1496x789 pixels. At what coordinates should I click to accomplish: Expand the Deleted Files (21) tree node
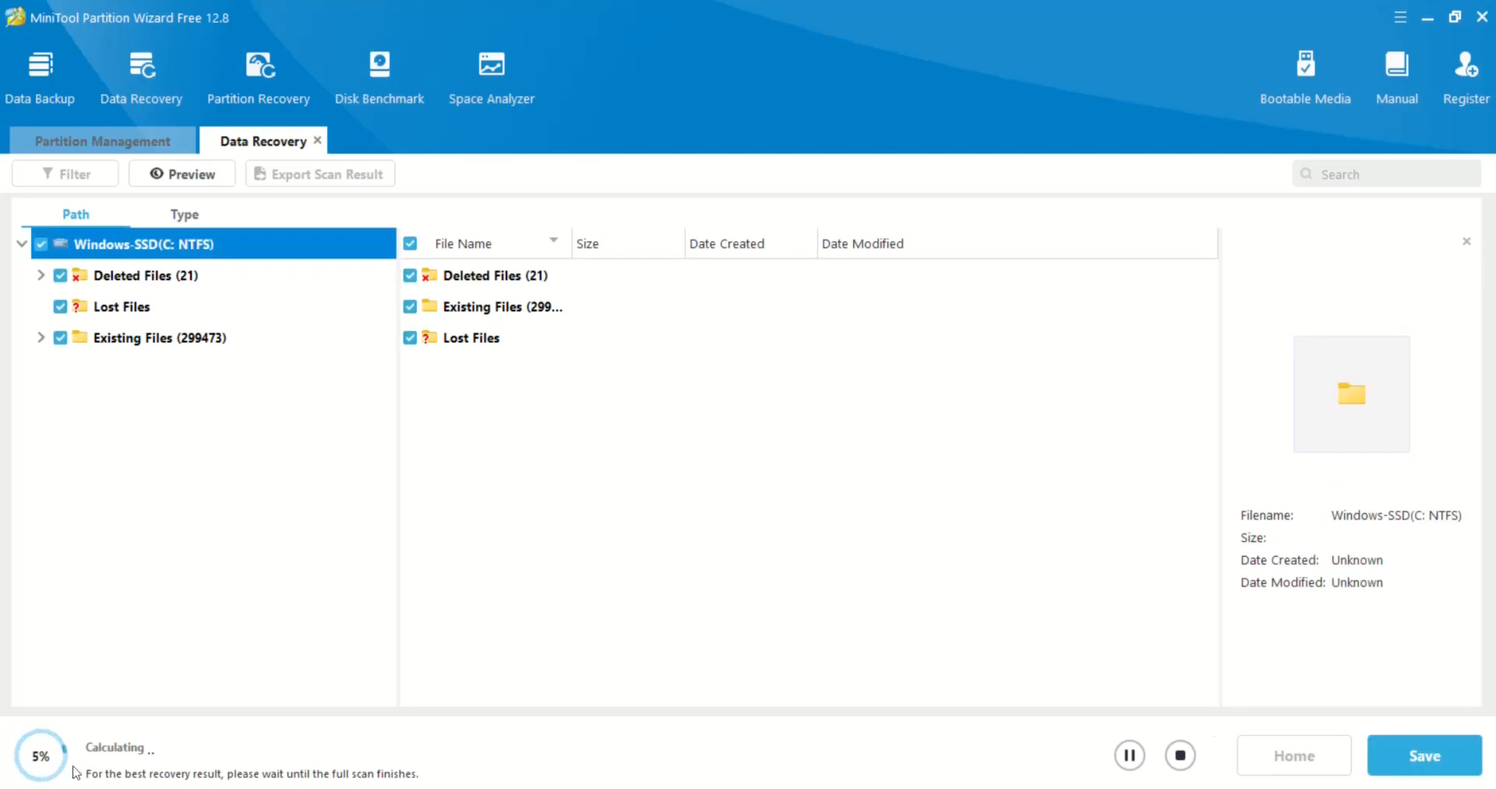(x=41, y=275)
